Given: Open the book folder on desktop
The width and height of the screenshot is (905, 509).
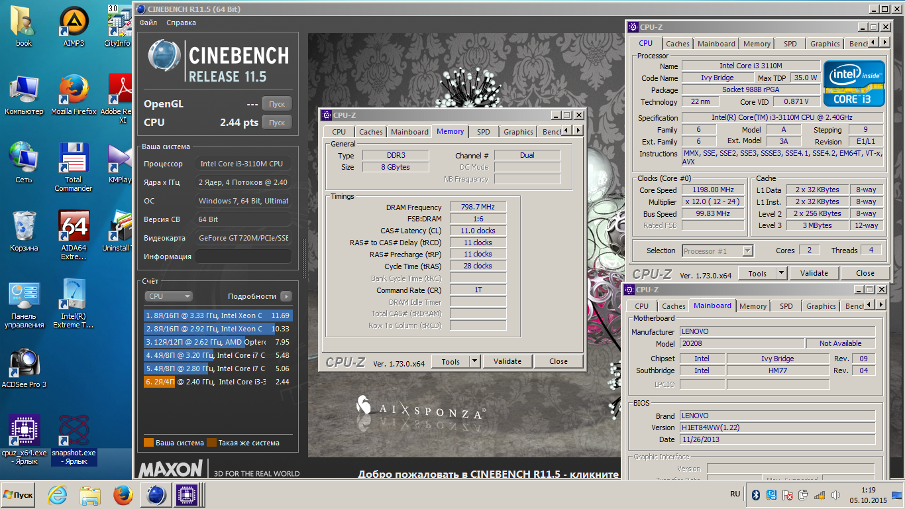Looking at the screenshot, I should coord(24,27).
